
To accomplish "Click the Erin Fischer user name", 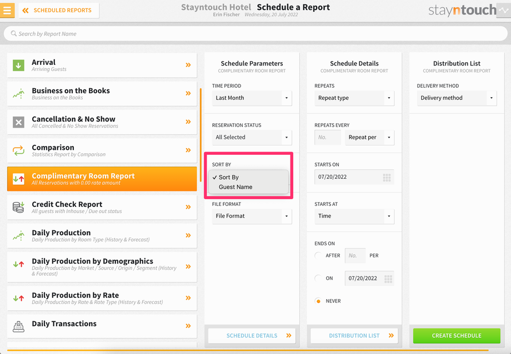I will tap(226, 14).
